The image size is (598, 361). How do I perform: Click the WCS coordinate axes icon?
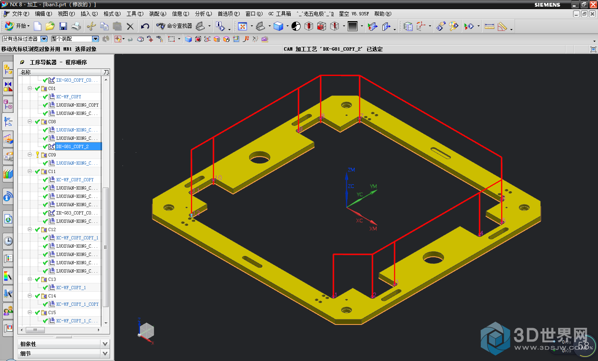tap(421, 26)
